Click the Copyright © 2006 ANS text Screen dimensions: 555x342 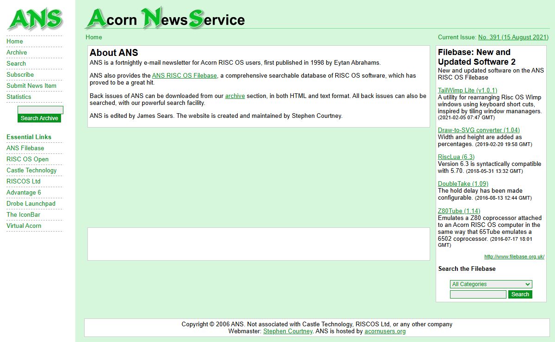tap(213, 324)
